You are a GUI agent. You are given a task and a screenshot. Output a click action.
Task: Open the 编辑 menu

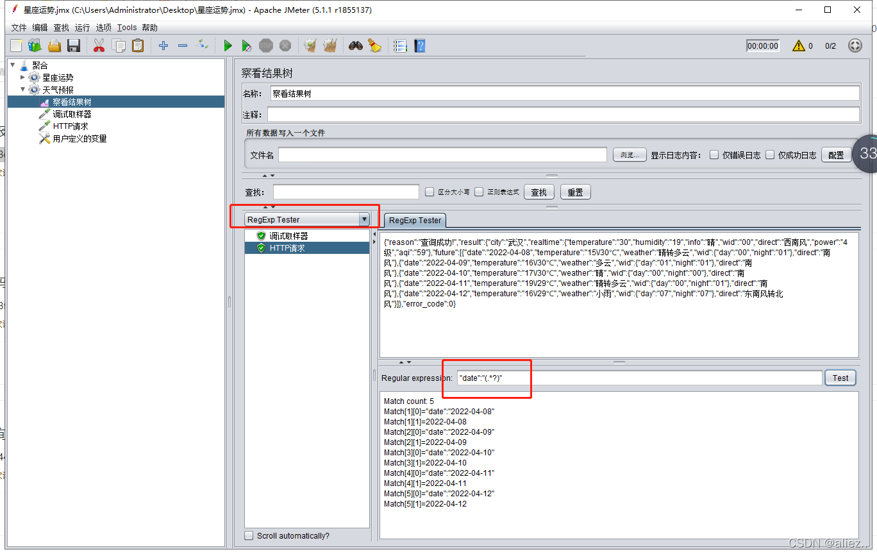pos(40,28)
